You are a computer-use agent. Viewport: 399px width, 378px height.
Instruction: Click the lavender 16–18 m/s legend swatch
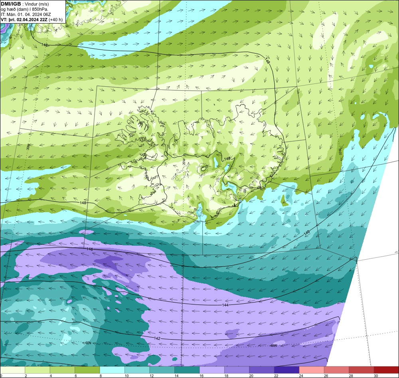212,370
